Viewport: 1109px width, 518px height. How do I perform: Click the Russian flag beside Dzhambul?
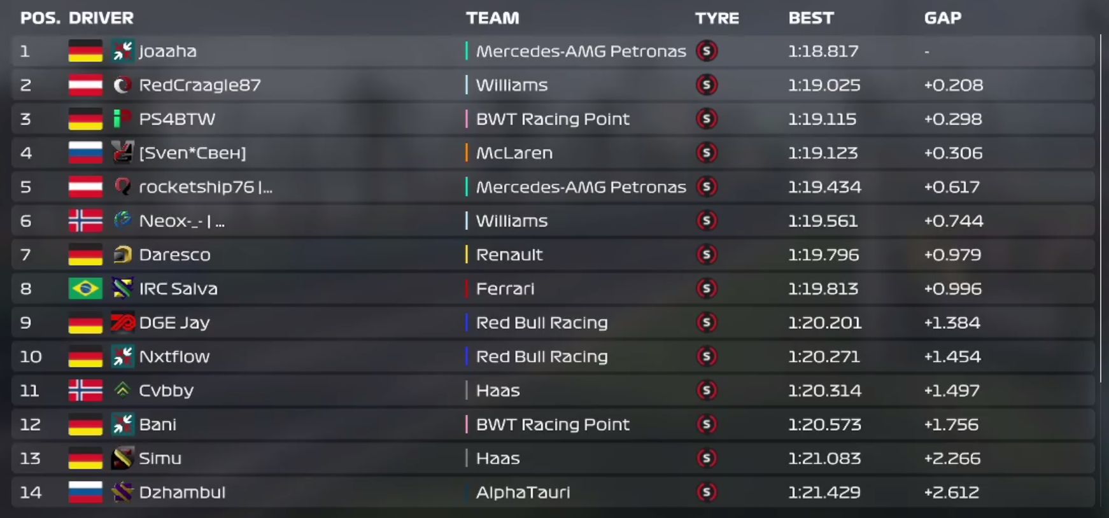point(85,492)
